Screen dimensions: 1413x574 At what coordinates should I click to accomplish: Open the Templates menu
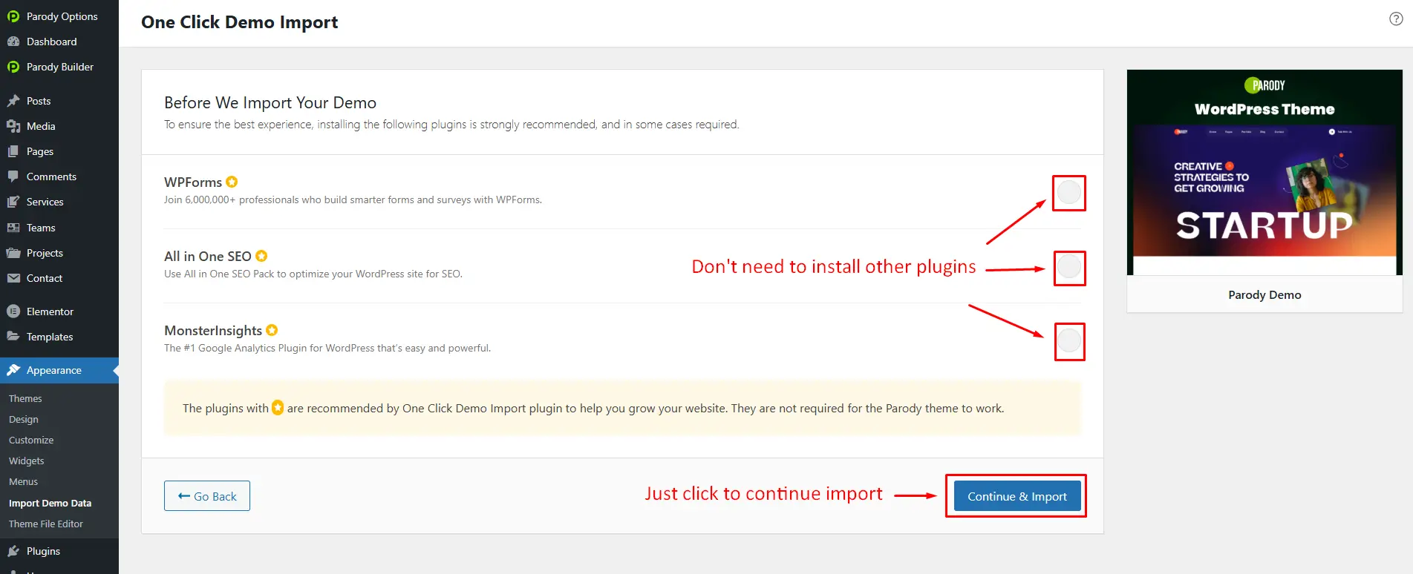[x=59, y=337]
